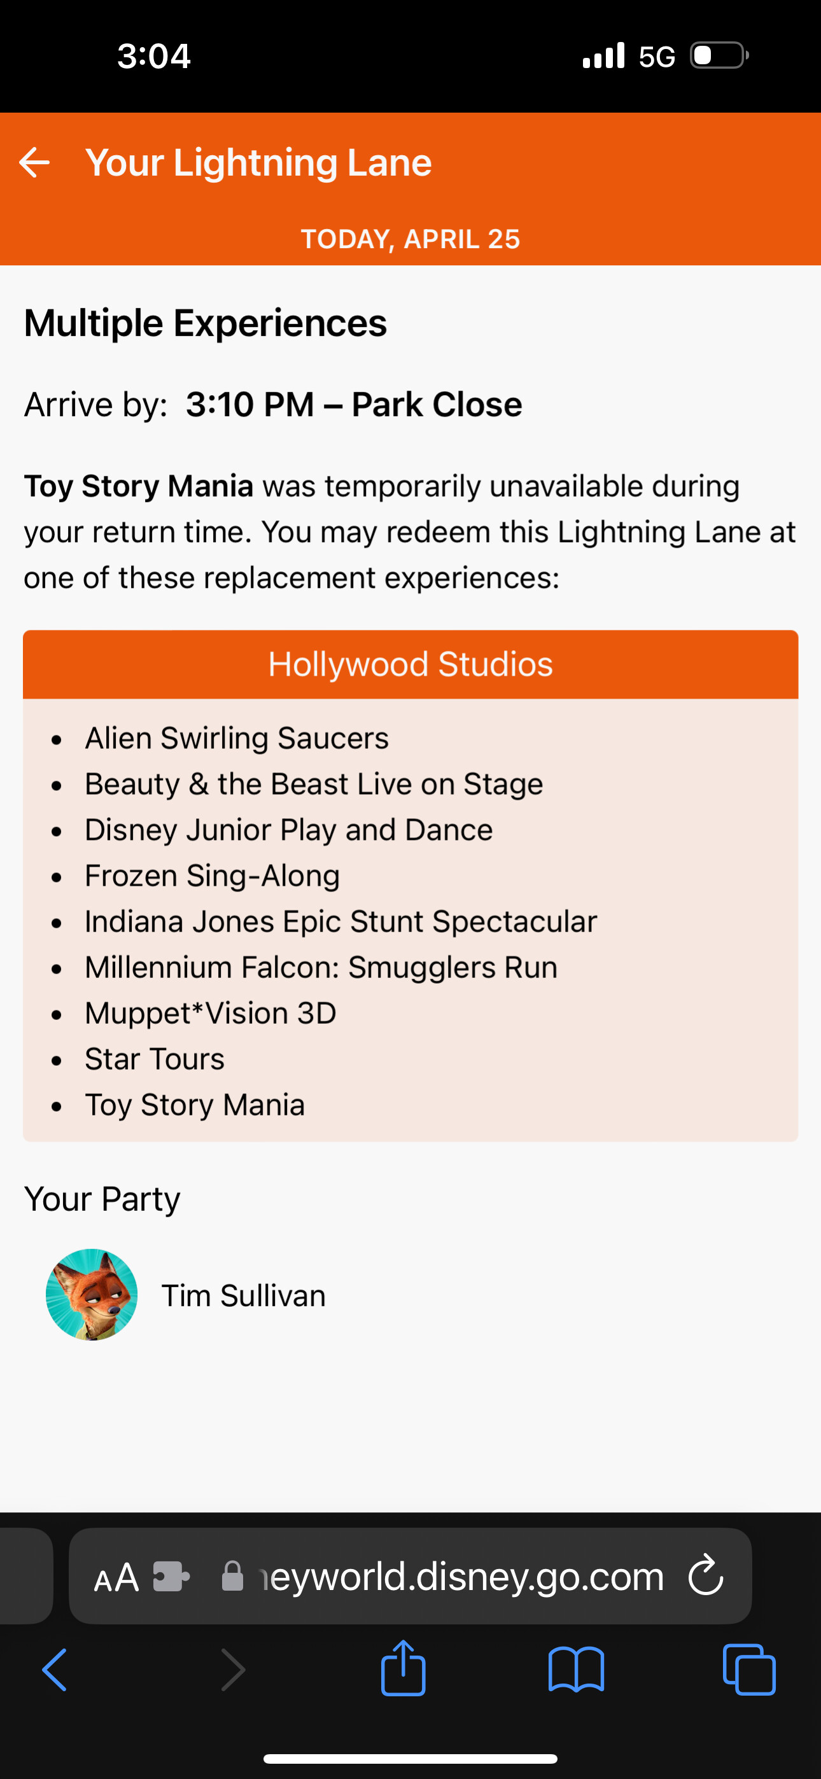Tap the home indicator bar at bottom

410,1758
